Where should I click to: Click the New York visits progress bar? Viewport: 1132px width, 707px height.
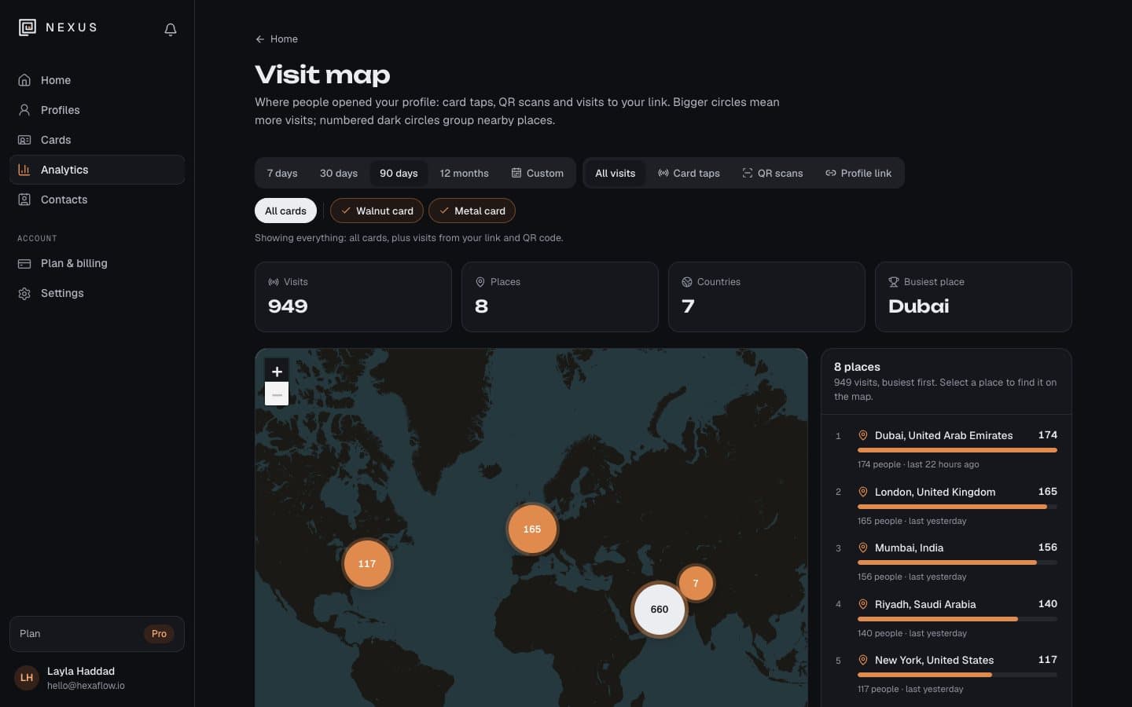[957, 675]
